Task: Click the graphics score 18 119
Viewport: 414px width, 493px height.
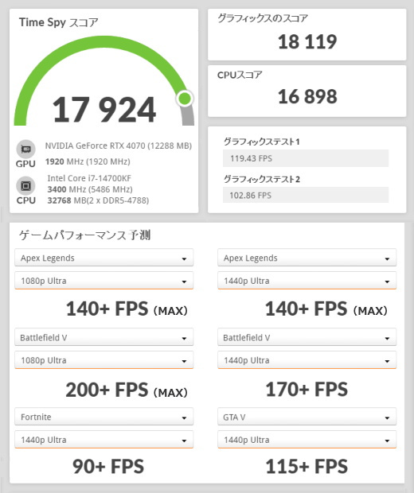Action: [x=307, y=41]
